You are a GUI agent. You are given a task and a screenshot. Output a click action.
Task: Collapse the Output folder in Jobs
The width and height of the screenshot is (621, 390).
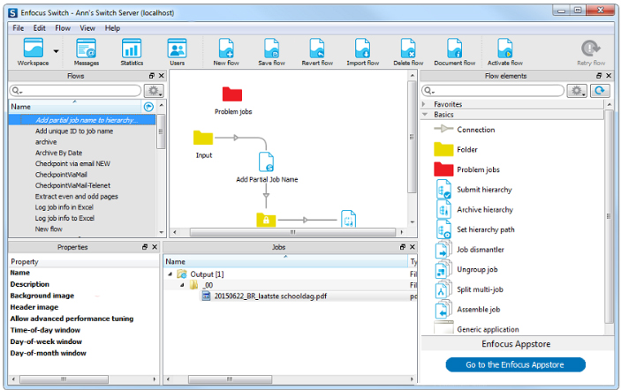(x=170, y=274)
